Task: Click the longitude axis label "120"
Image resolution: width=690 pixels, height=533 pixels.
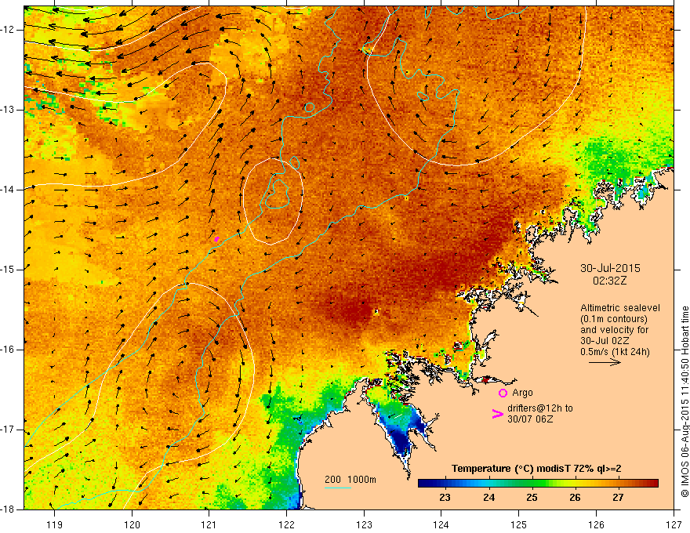Action: 132,524
